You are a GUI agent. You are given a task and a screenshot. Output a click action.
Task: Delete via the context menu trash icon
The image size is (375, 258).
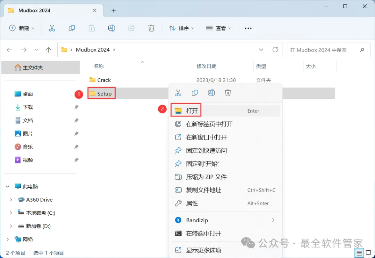click(228, 93)
